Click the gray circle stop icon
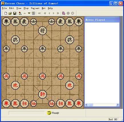This screenshot has width=124, height=122. tap(68, 13)
